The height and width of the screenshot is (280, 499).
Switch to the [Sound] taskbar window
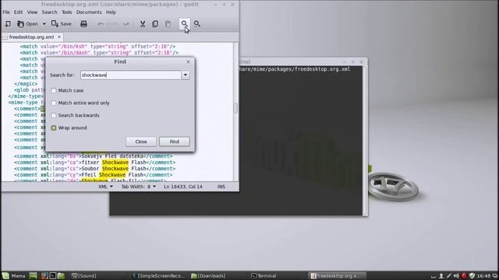(x=83, y=276)
